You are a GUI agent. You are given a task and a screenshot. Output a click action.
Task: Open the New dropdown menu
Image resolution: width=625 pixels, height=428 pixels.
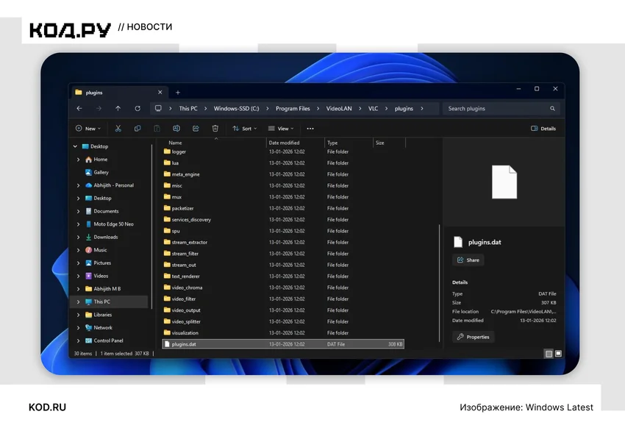point(88,128)
